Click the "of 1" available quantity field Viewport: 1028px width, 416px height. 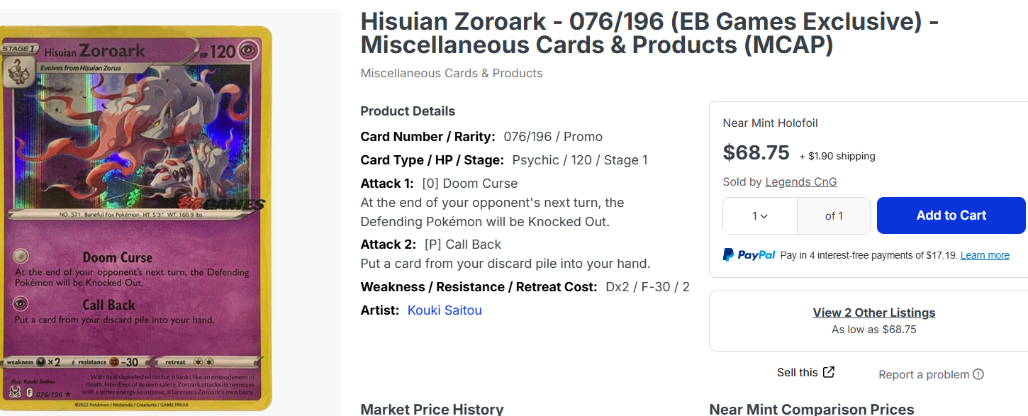tap(834, 215)
